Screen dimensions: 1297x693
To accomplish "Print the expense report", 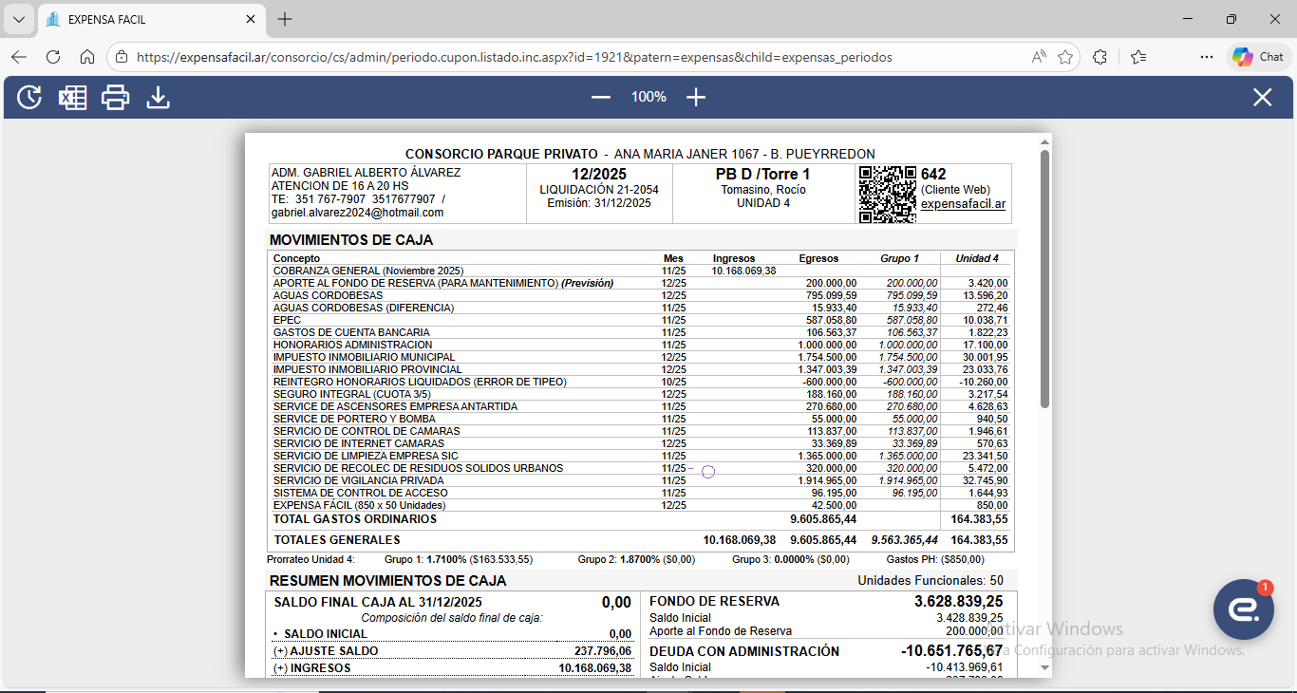I will click(x=115, y=97).
